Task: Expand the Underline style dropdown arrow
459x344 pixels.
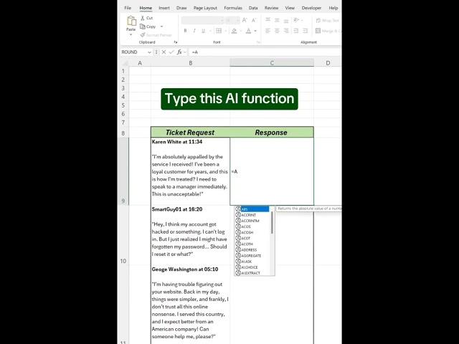Action: click(x=210, y=31)
